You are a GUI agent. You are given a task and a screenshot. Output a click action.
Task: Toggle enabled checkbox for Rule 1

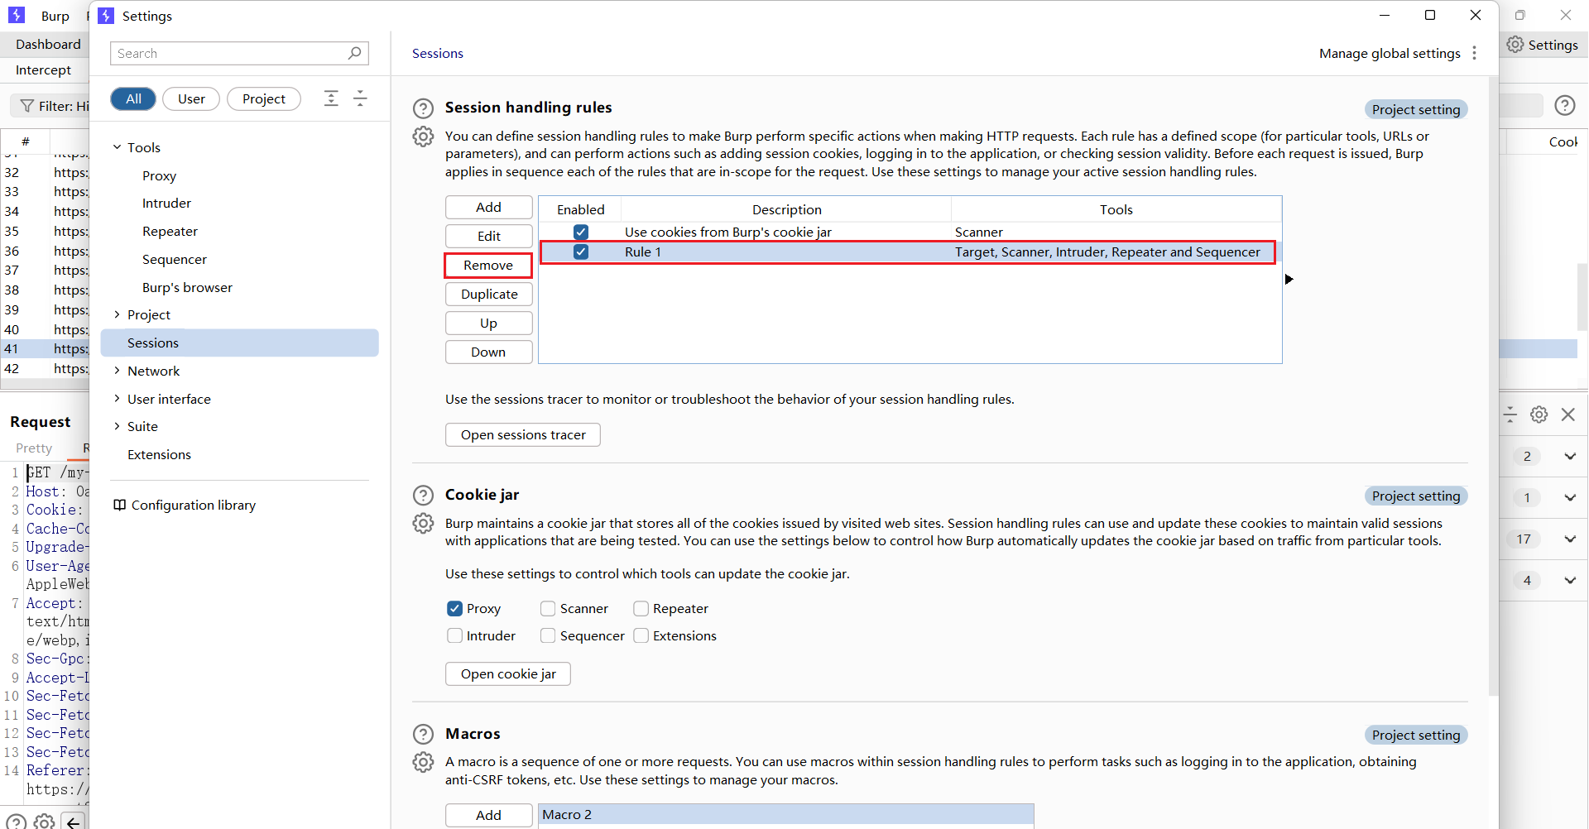(581, 252)
